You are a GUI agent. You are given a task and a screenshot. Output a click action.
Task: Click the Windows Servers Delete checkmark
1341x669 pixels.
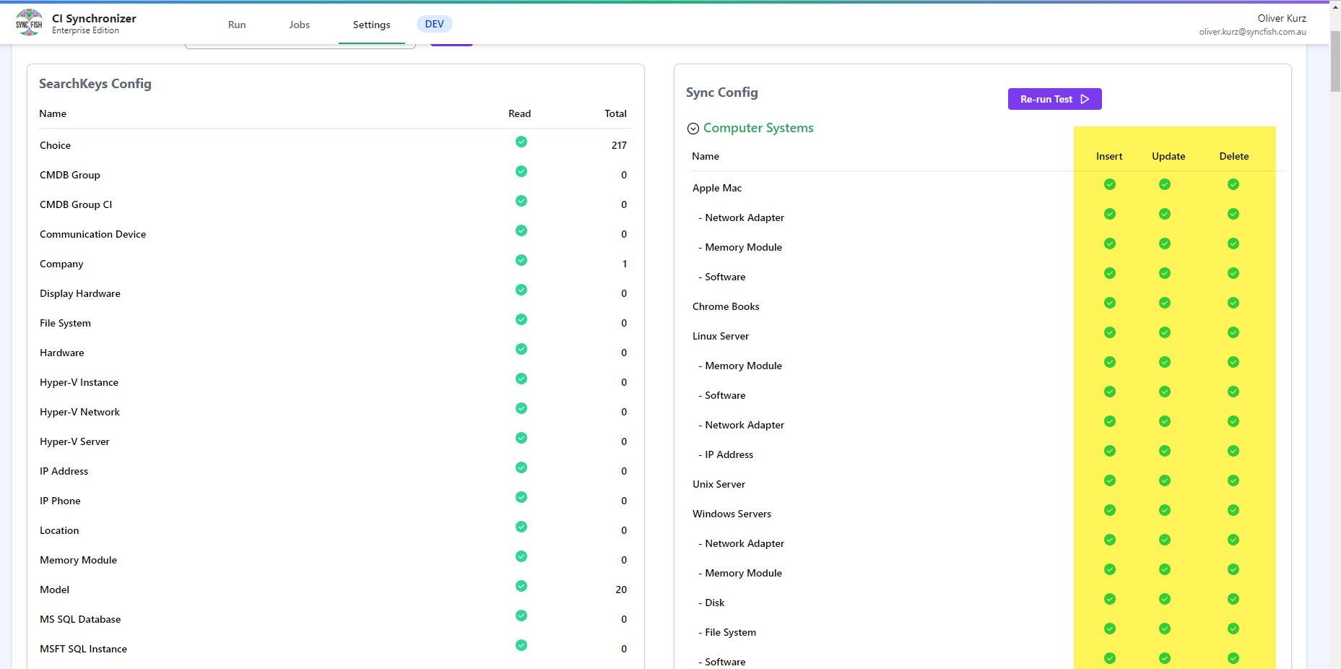point(1233,510)
